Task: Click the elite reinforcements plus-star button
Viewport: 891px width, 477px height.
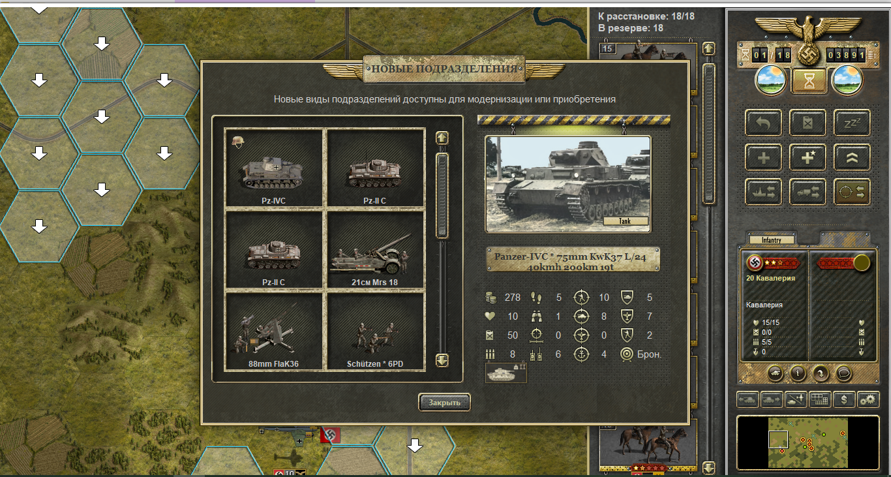Action: (x=808, y=157)
